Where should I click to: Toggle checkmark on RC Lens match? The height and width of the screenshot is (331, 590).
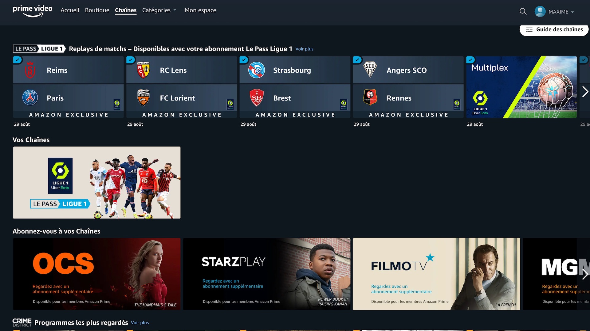[130, 60]
